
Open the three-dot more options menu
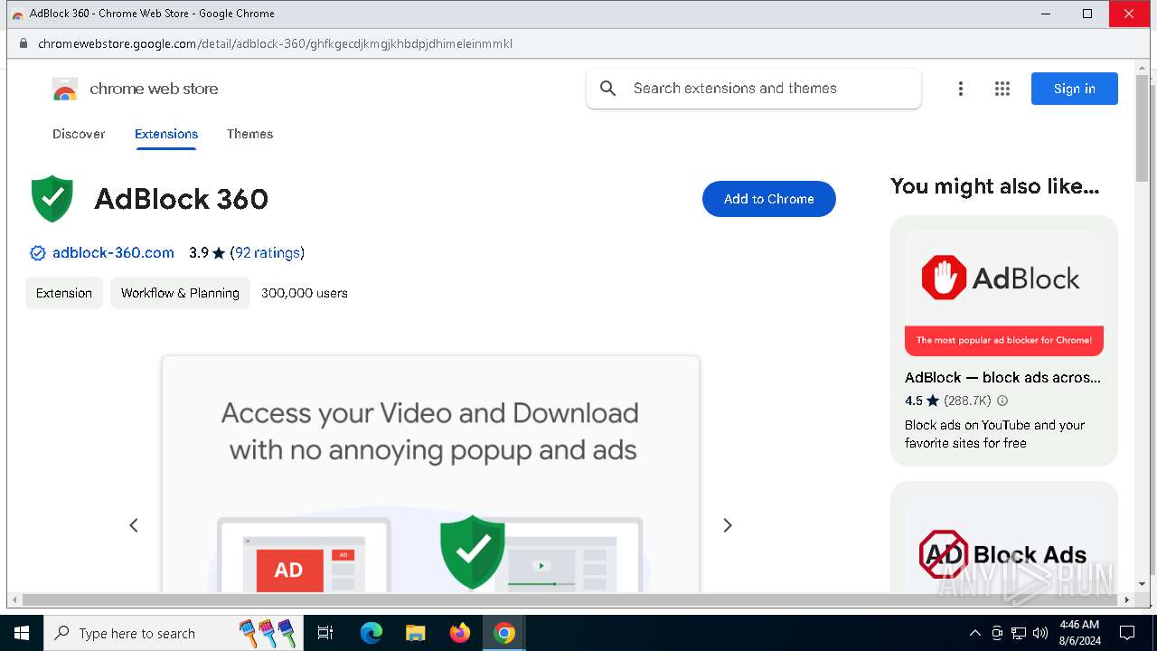(x=961, y=89)
